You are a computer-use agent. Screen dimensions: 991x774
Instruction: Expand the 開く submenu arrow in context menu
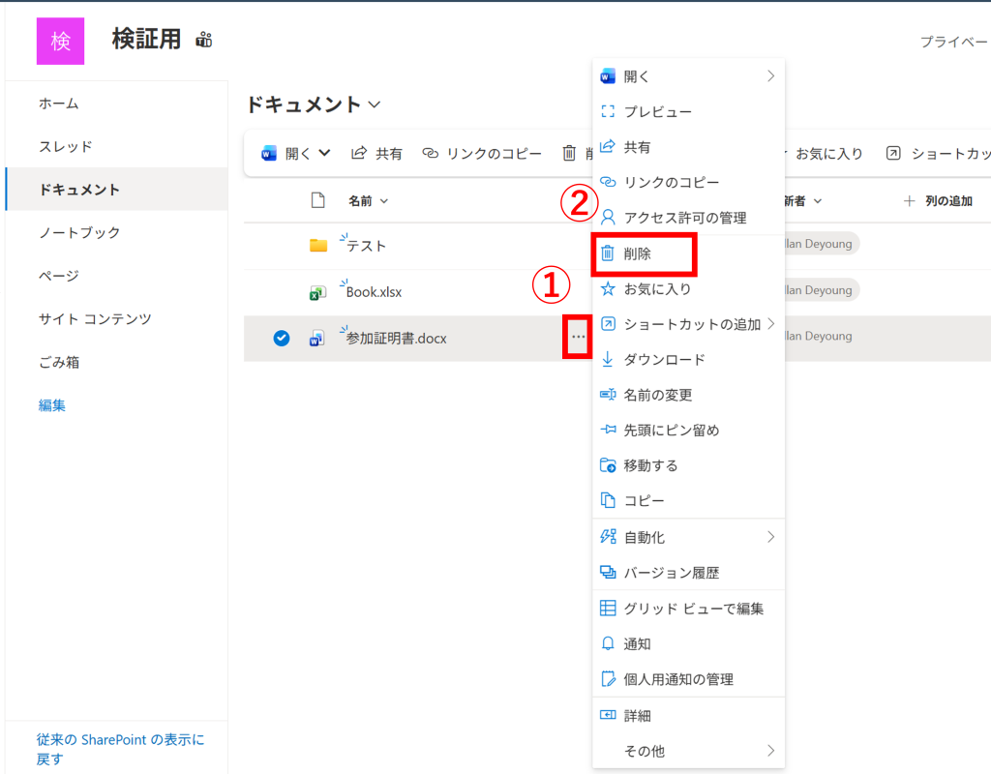coord(770,76)
